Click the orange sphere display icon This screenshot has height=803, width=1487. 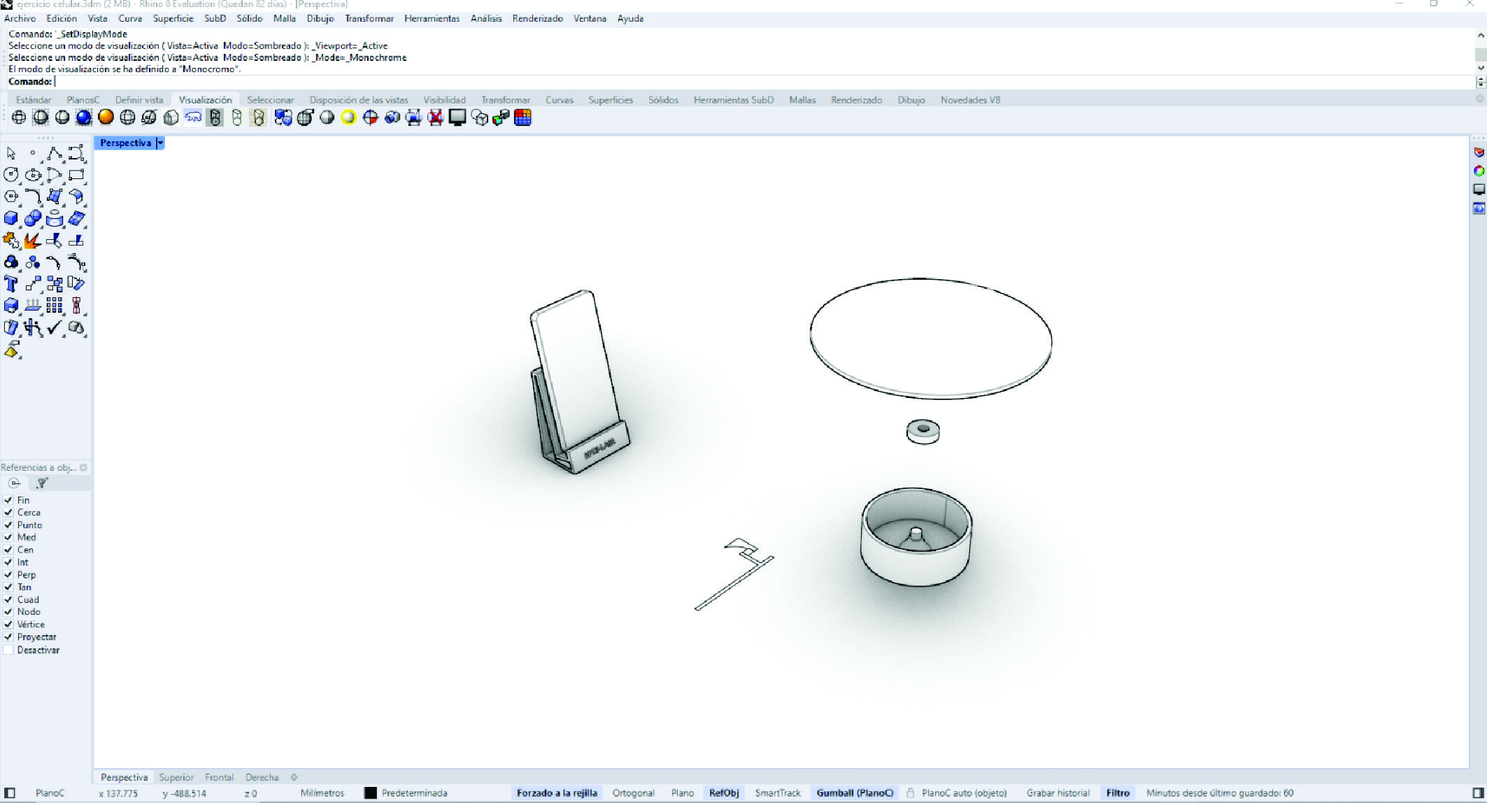106,118
